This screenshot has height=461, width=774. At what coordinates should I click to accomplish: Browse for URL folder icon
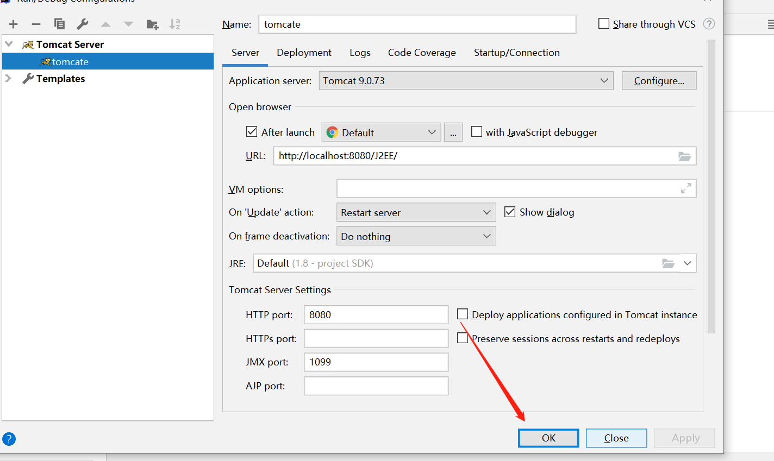click(x=684, y=156)
